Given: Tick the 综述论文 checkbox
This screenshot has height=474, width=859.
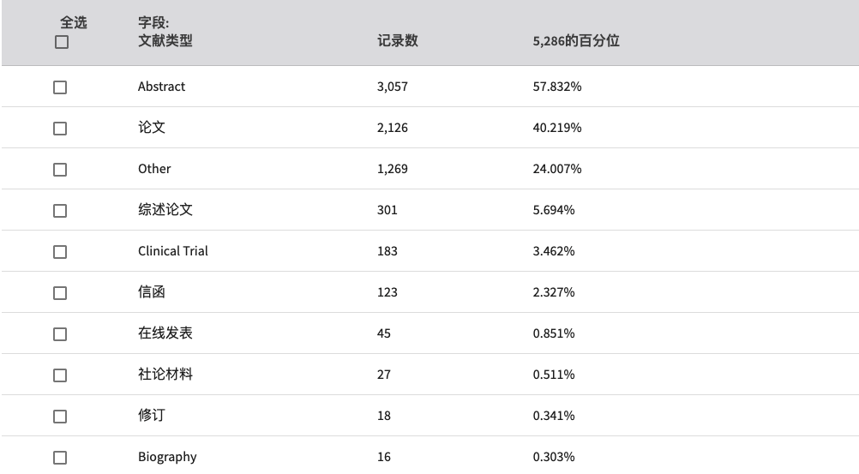Looking at the screenshot, I should (x=60, y=211).
